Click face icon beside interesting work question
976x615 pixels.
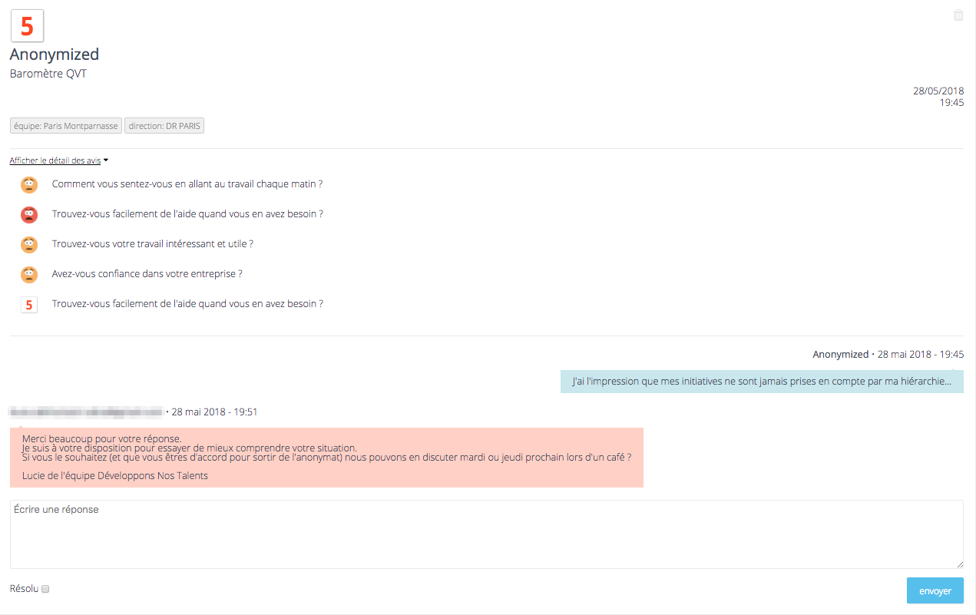tap(29, 245)
